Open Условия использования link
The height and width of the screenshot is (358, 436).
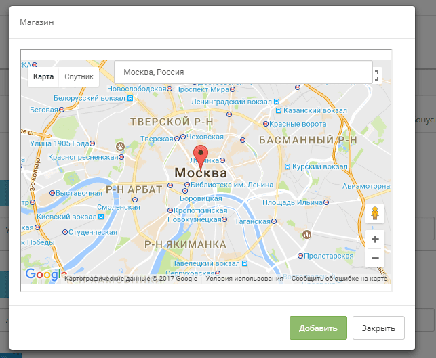coord(244,279)
